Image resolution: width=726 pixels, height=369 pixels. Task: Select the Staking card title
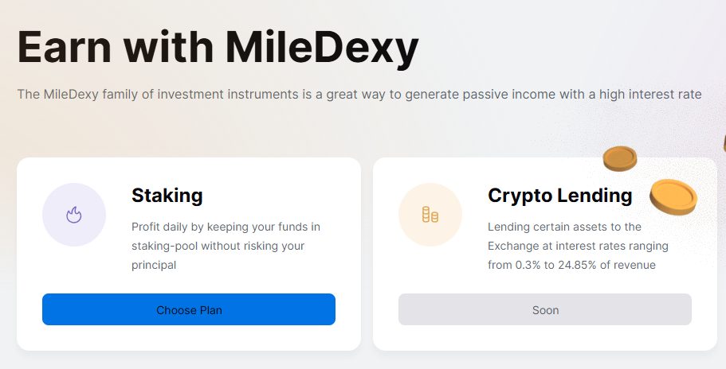[167, 195]
